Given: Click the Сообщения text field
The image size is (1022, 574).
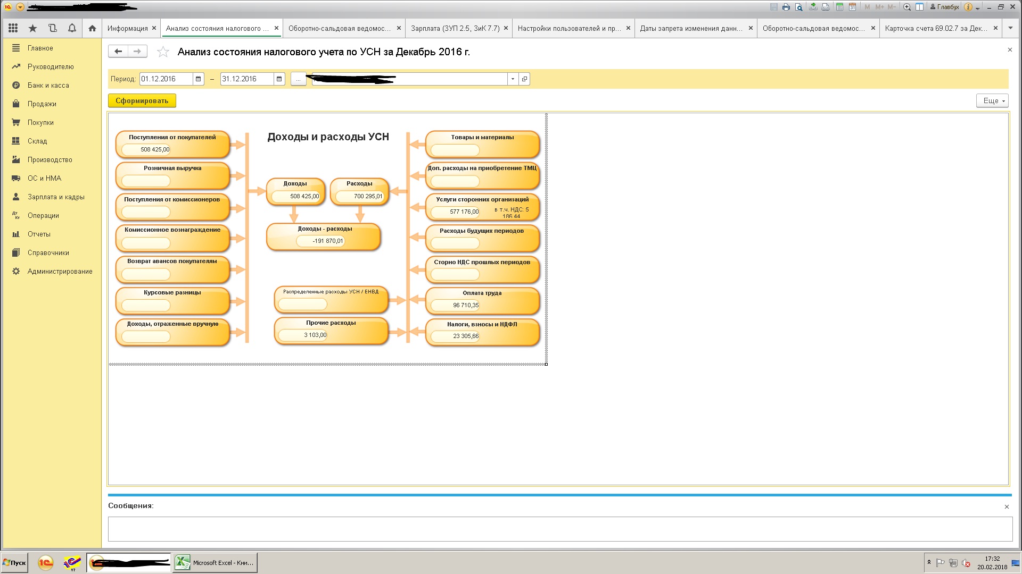Looking at the screenshot, I should (x=560, y=529).
